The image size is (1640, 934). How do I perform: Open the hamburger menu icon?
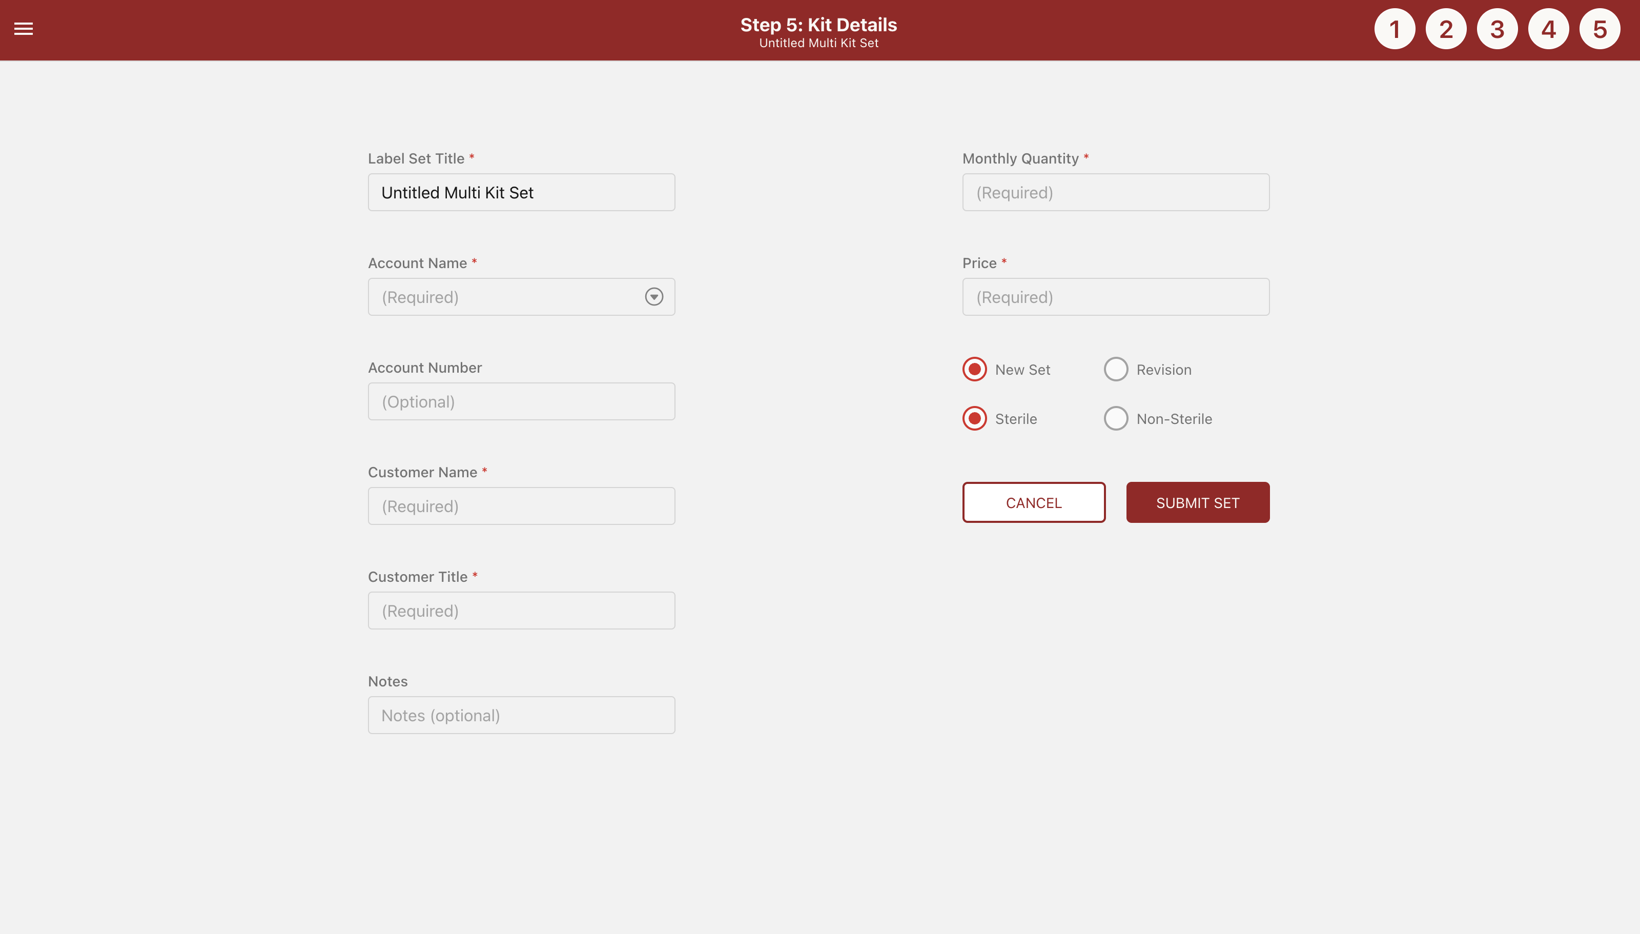24,29
